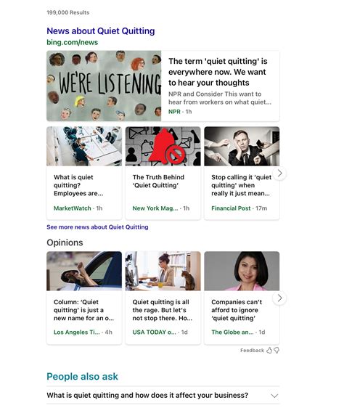
Task: Click the Feedback label
Action: [x=252, y=351]
